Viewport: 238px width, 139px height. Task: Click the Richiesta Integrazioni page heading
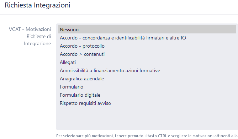pos(37,5)
